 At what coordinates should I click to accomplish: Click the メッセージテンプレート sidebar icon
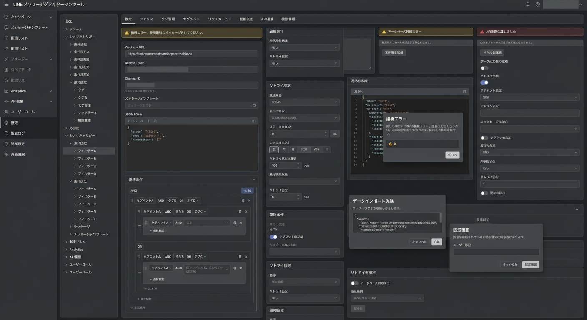pyautogui.click(x=6, y=27)
